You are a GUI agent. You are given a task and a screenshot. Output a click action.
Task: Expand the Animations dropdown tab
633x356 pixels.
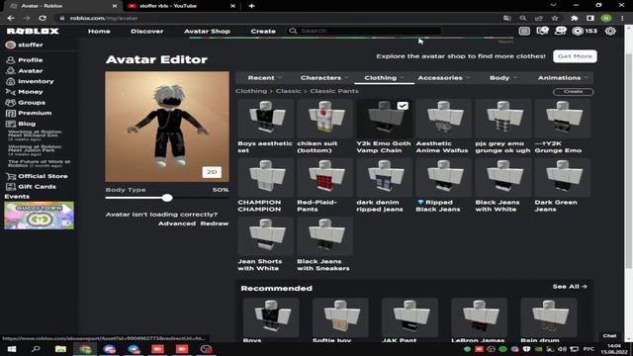click(x=563, y=78)
